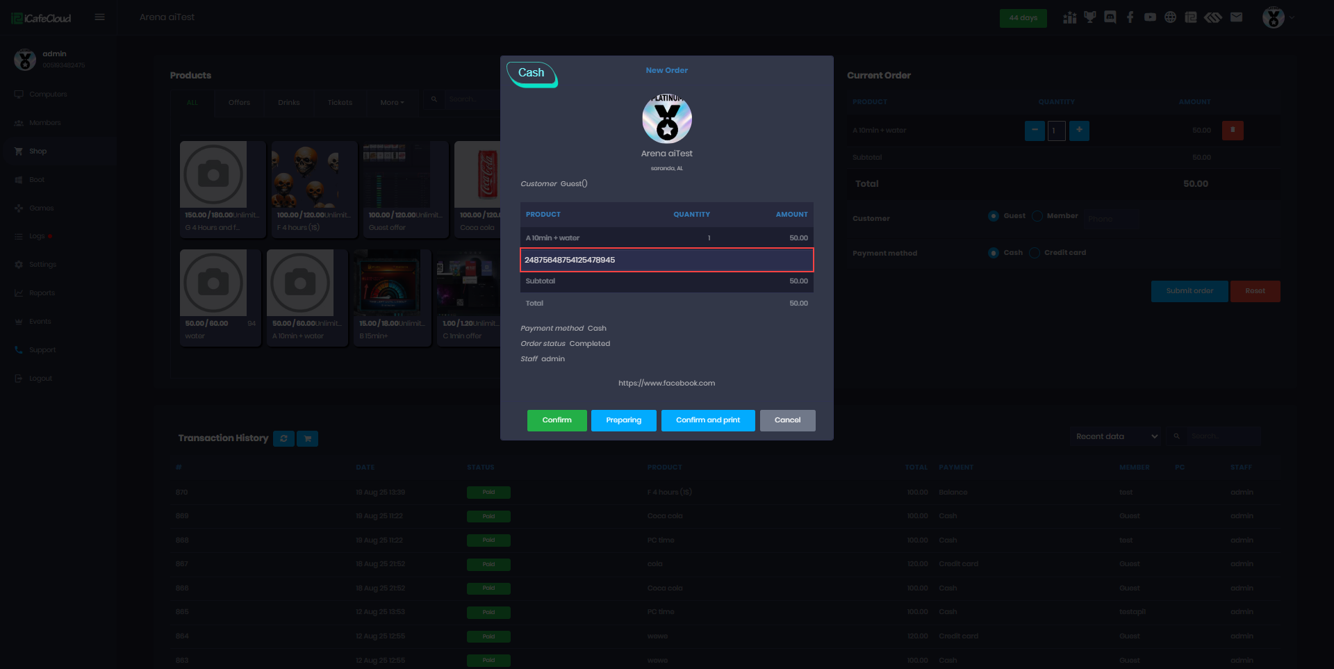The image size is (1334, 669).
Task: Click Confirm and print
Action: click(708, 420)
